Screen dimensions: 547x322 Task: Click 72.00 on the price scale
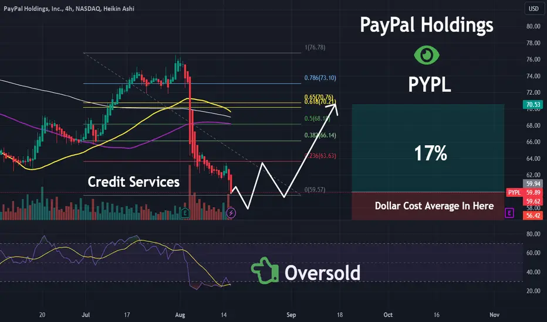[534, 93]
